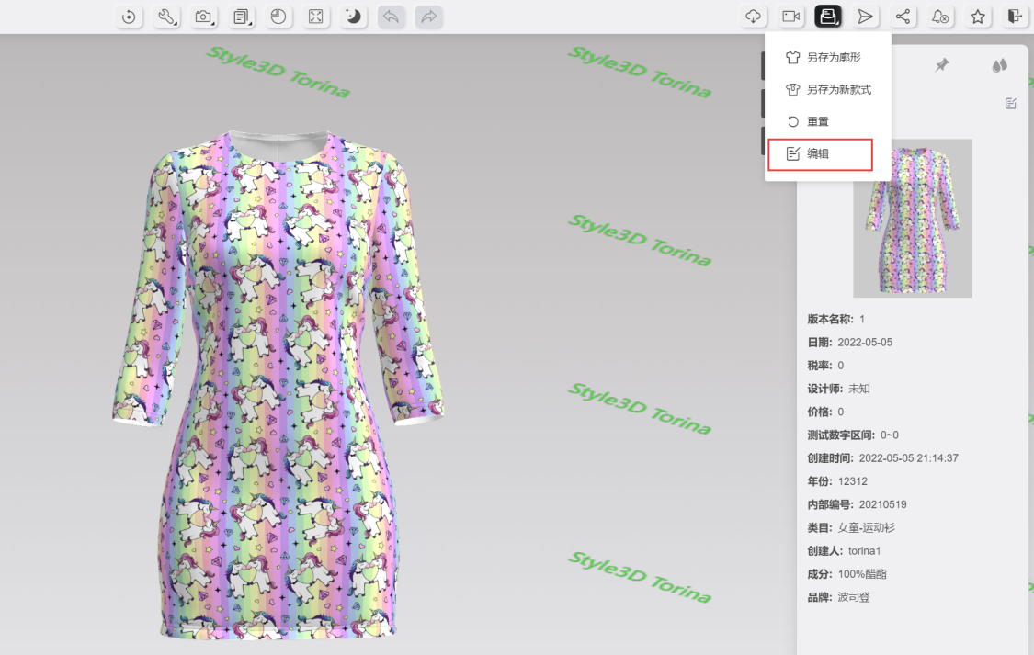Click the star favorite icon

978,17
